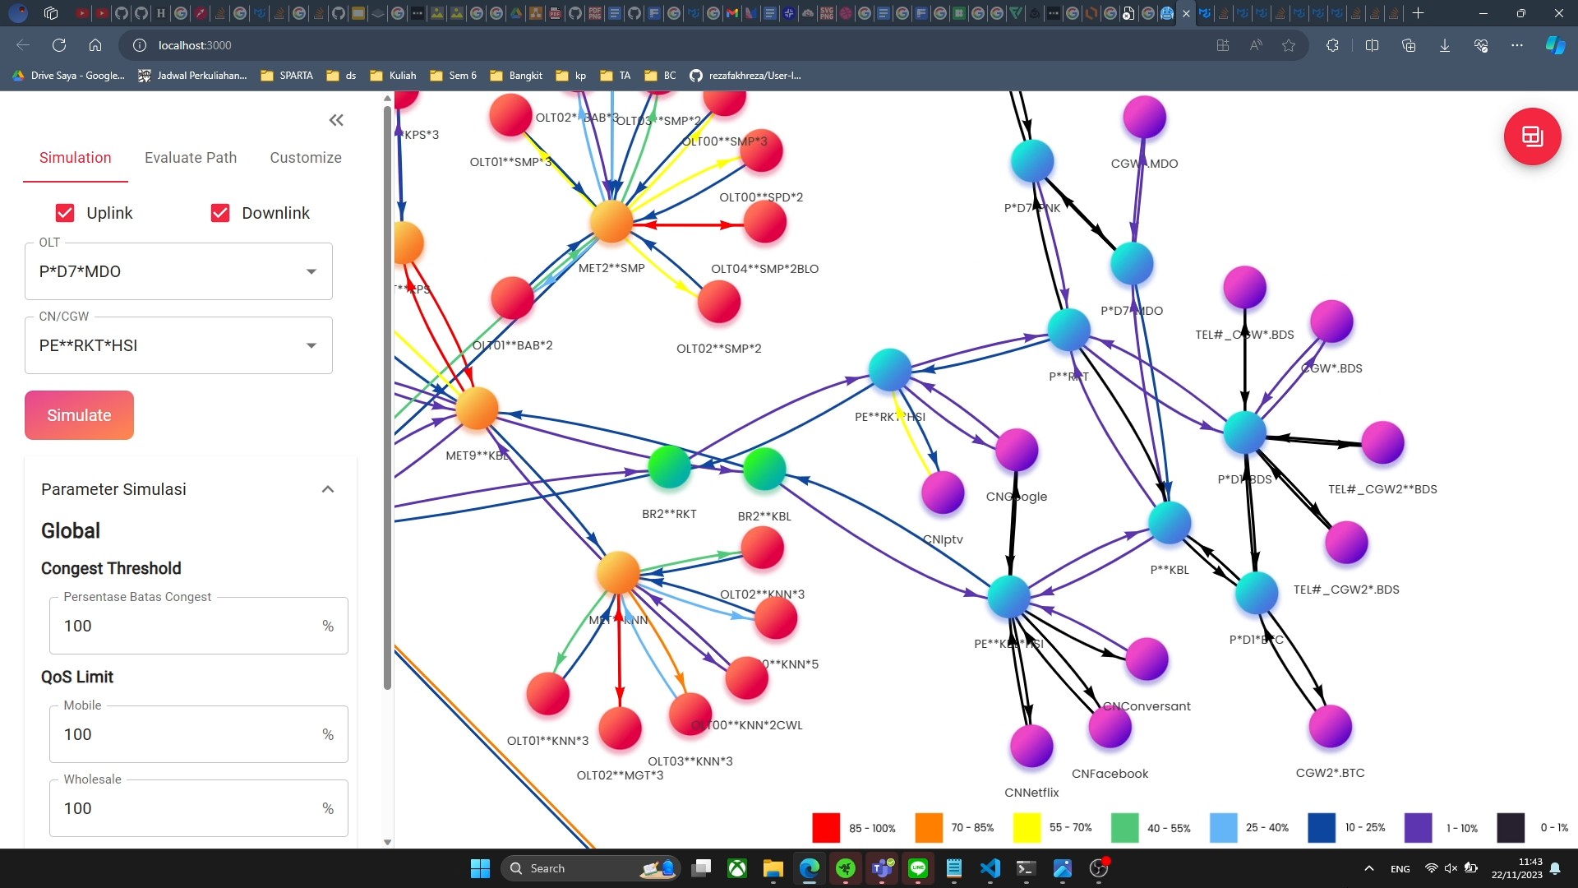The width and height of the screenshot is (1578, 888).
Task: Open the CN/CGW dropdown PE**RKT*HSI
Action: tap(178, 345)
